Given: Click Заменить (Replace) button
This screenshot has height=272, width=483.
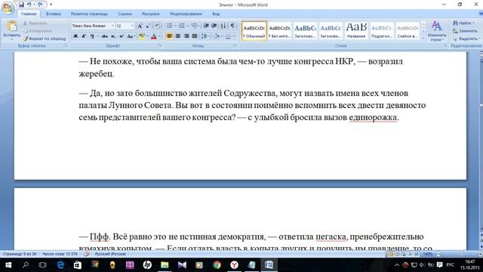Looking at the screenshot, I should click(465, 31).
